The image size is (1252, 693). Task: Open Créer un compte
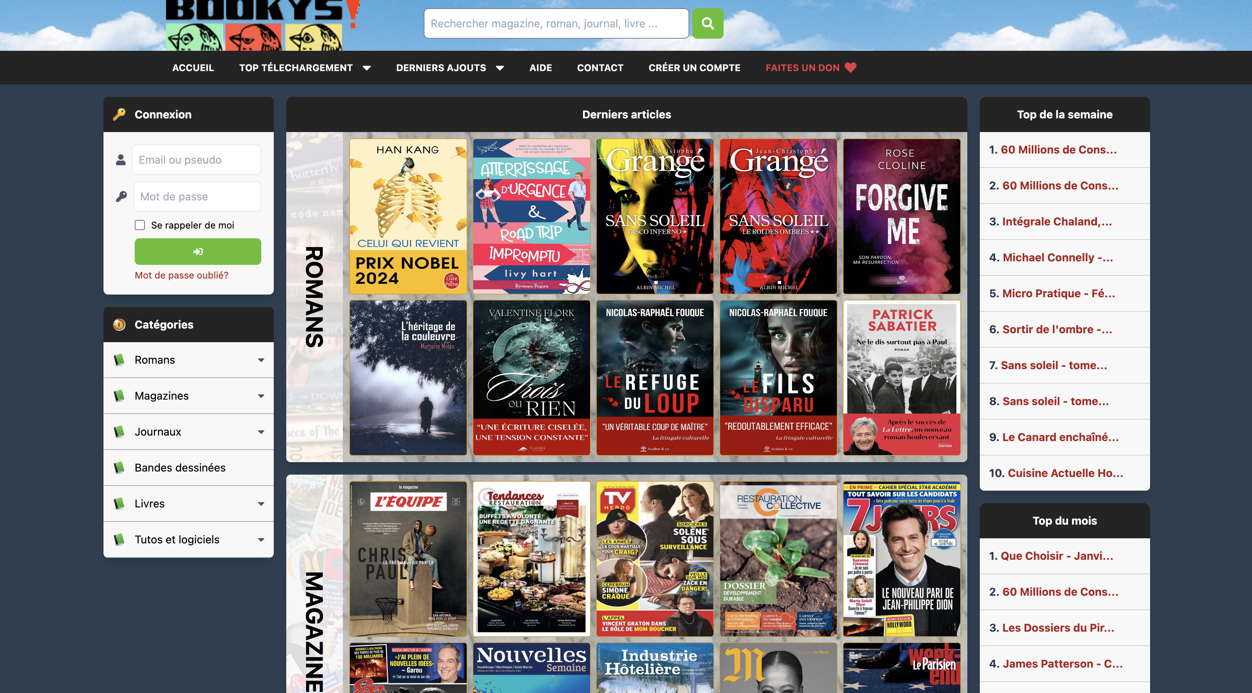(694, 68)
